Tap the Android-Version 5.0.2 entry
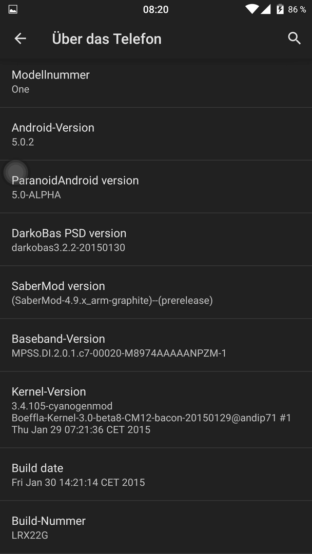Screen dimensions: 312x554 pos(156,134)
